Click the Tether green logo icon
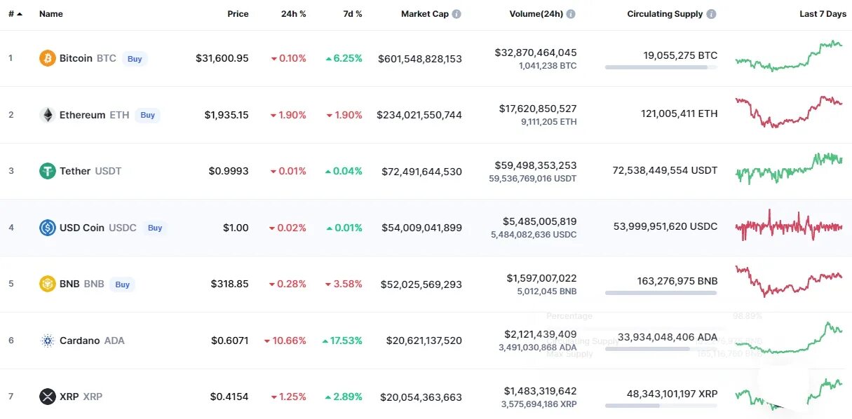Viewport: 852px width, 419px height. click(x=47, y=171)
